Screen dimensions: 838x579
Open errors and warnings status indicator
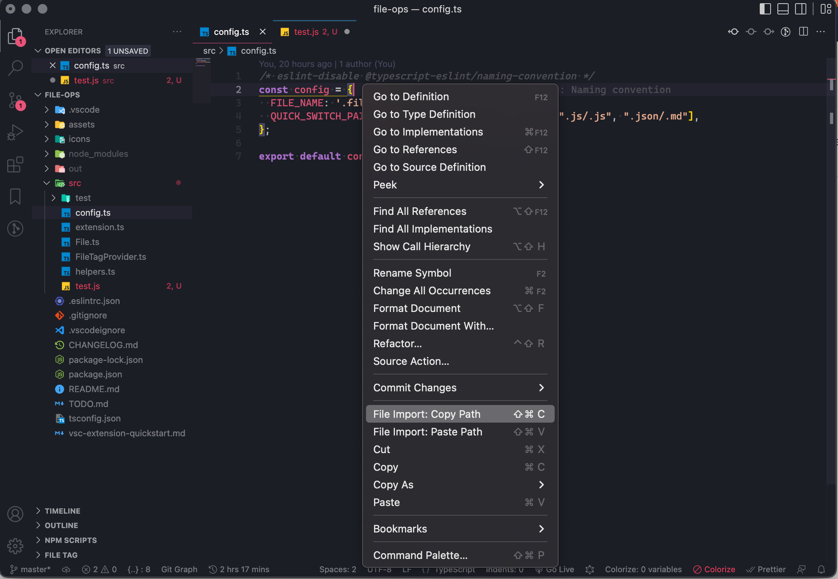point(99,569)
